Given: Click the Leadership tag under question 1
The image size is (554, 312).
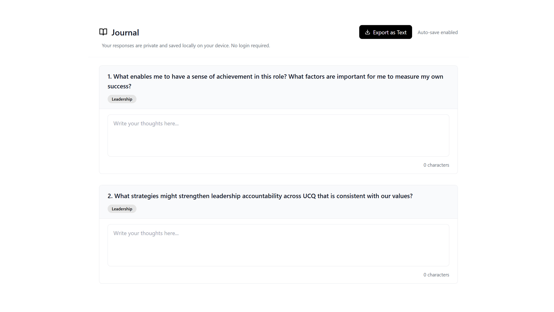Looking at the screenshot, I should (122, 99).
